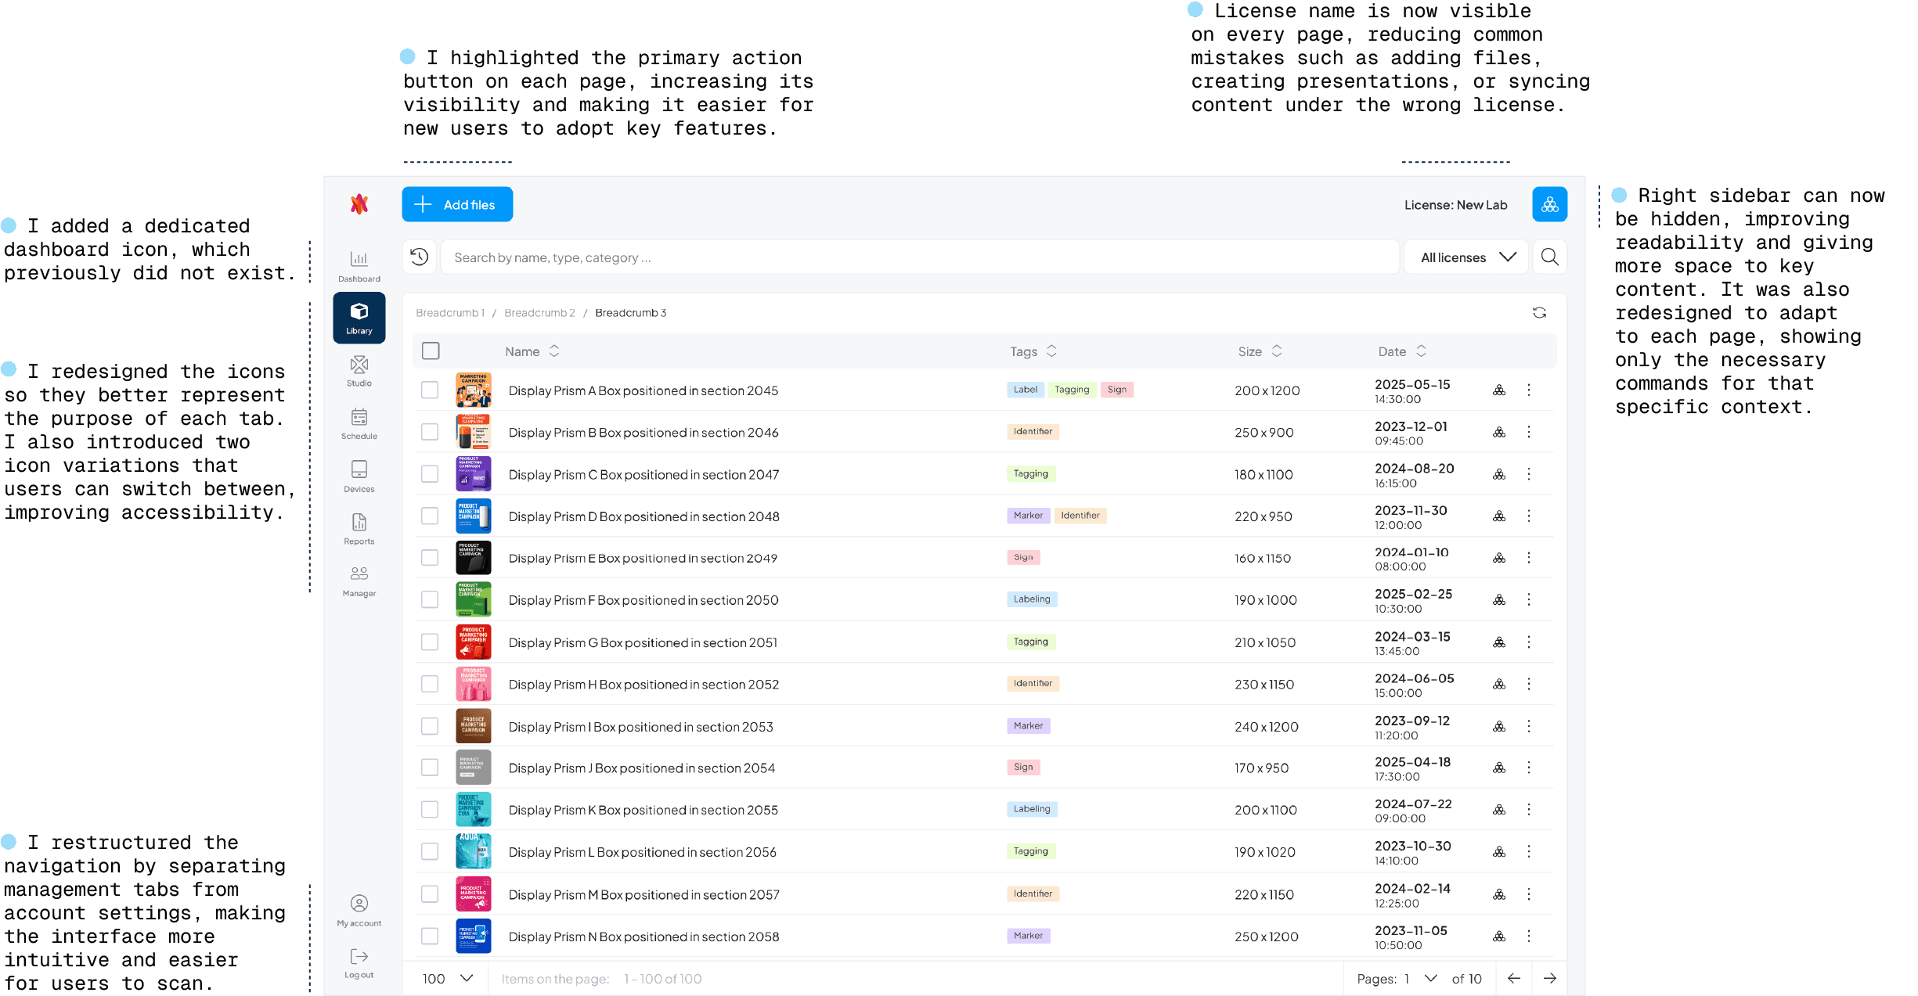Select checkbox for Display Prism G row
Viewport: 1918px width, 996px height.
point(430,642)
